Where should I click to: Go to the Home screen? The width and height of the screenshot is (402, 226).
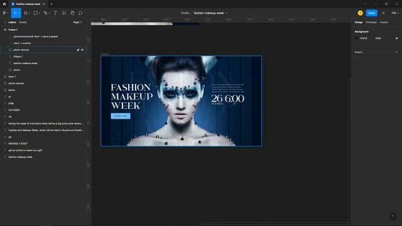click(4, 4)
